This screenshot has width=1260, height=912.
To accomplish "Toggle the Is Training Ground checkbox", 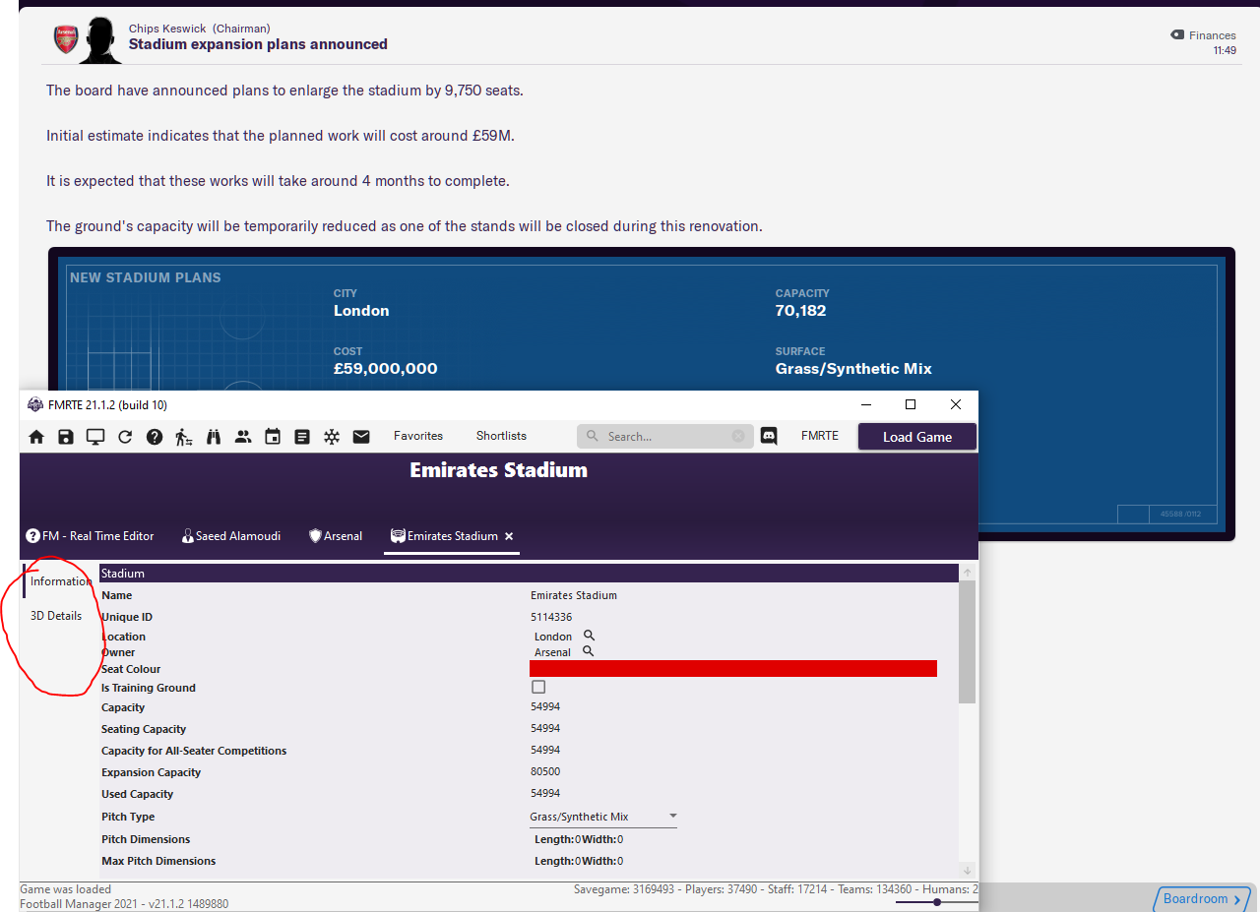I will 538,687.
